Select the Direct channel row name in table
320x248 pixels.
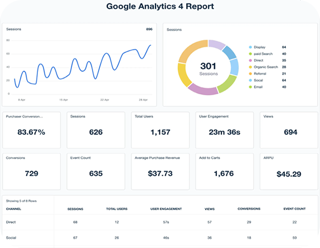point(11,222)
